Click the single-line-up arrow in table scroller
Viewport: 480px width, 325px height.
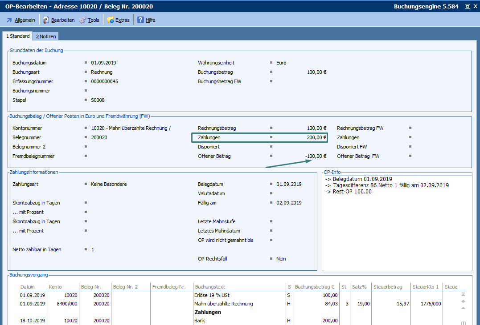pyautogui.click(x=464, y=308)
